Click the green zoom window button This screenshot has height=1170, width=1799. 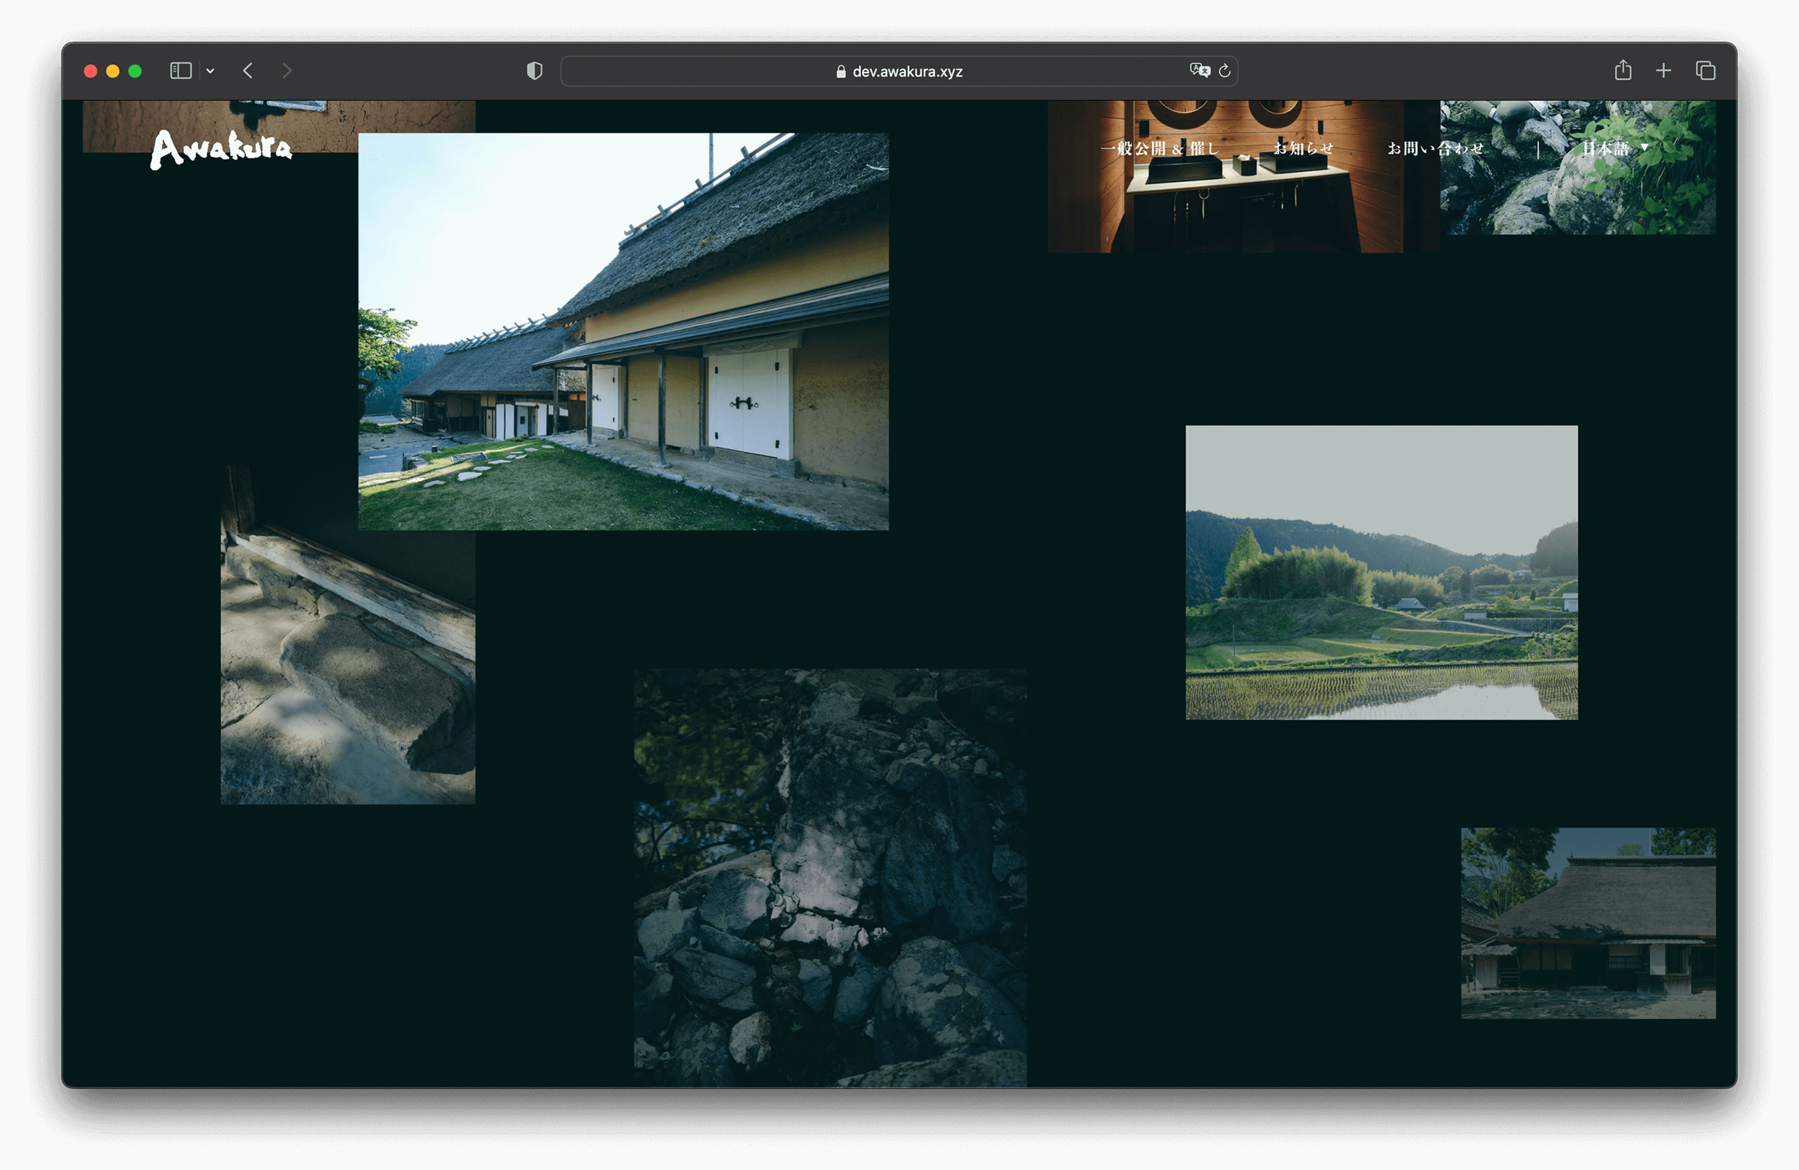134,71
